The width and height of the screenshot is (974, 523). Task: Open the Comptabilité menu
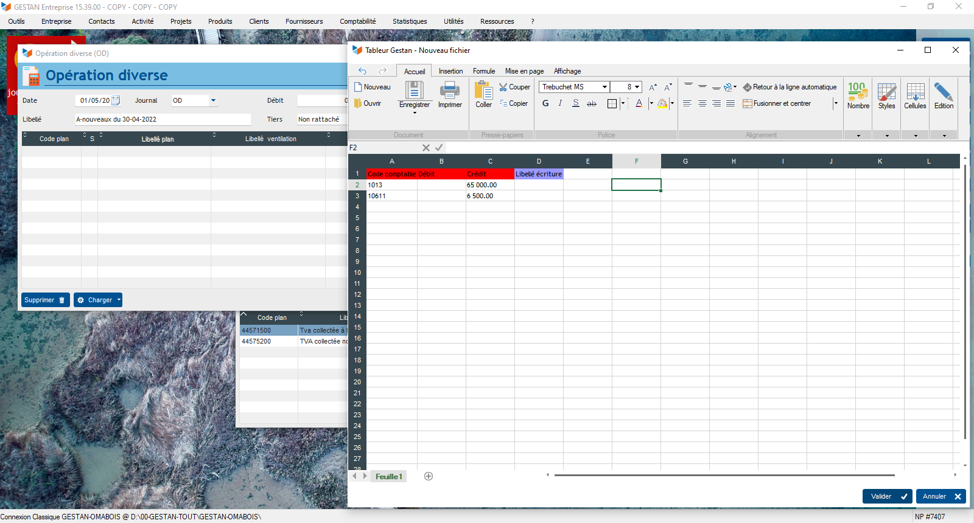click(x=357, y=21)
